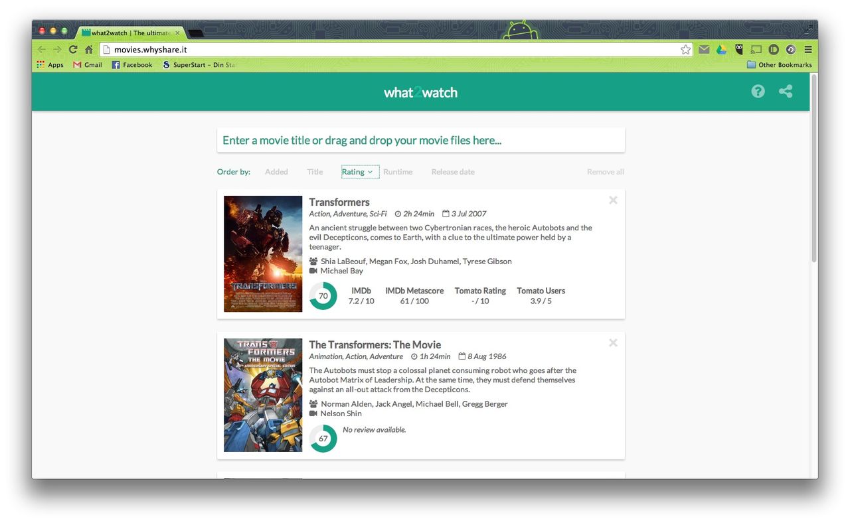
Task: Open the Hootsuite owl extension
Action: point(738,49)
